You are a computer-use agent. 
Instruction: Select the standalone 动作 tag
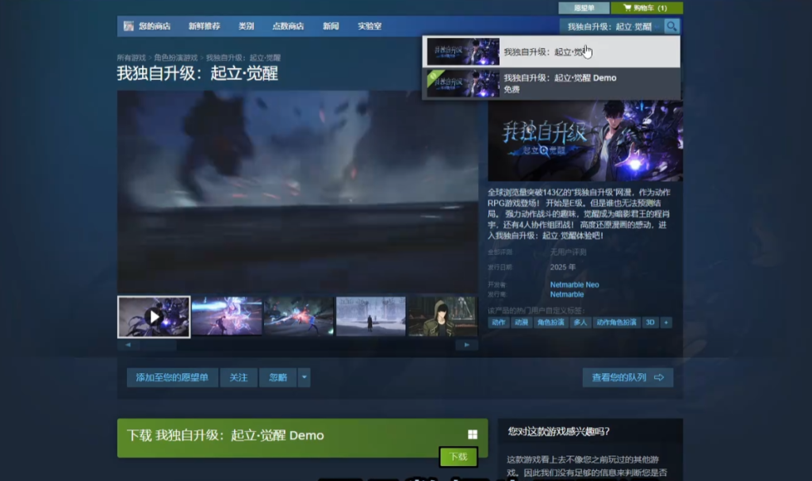pos(498,323)
